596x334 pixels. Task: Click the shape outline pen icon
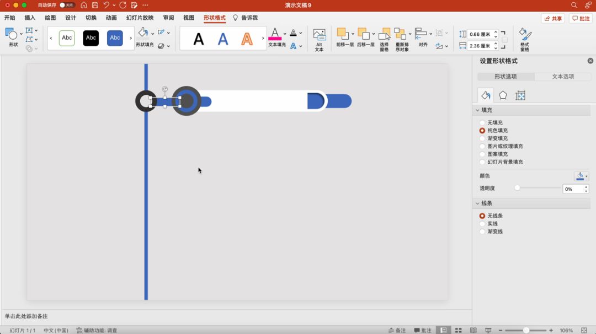pos(161,33)
